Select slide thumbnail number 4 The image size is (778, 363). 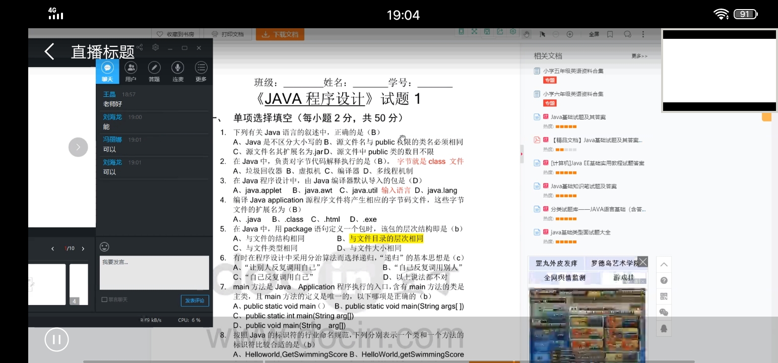point(78,284)
